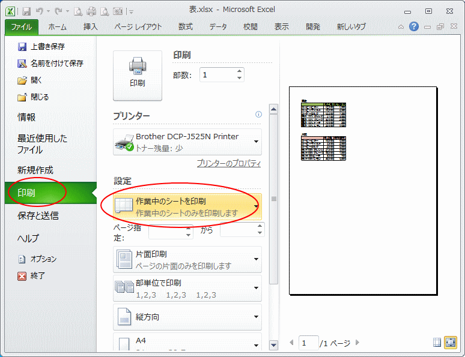Viewport: 465px width, 357px height.
Task: Increase copies with the 部数 up arrow
Action: coord(239,71)
